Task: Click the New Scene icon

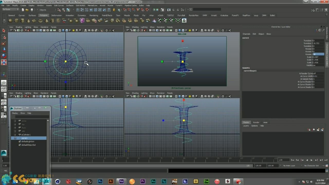Action: coord(23,10)
